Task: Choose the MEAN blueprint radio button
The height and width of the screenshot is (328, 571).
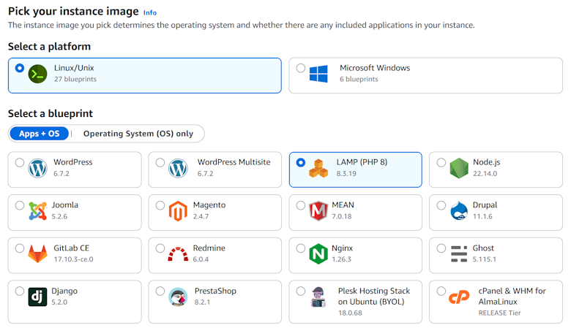Action: (x=301, y=205)
